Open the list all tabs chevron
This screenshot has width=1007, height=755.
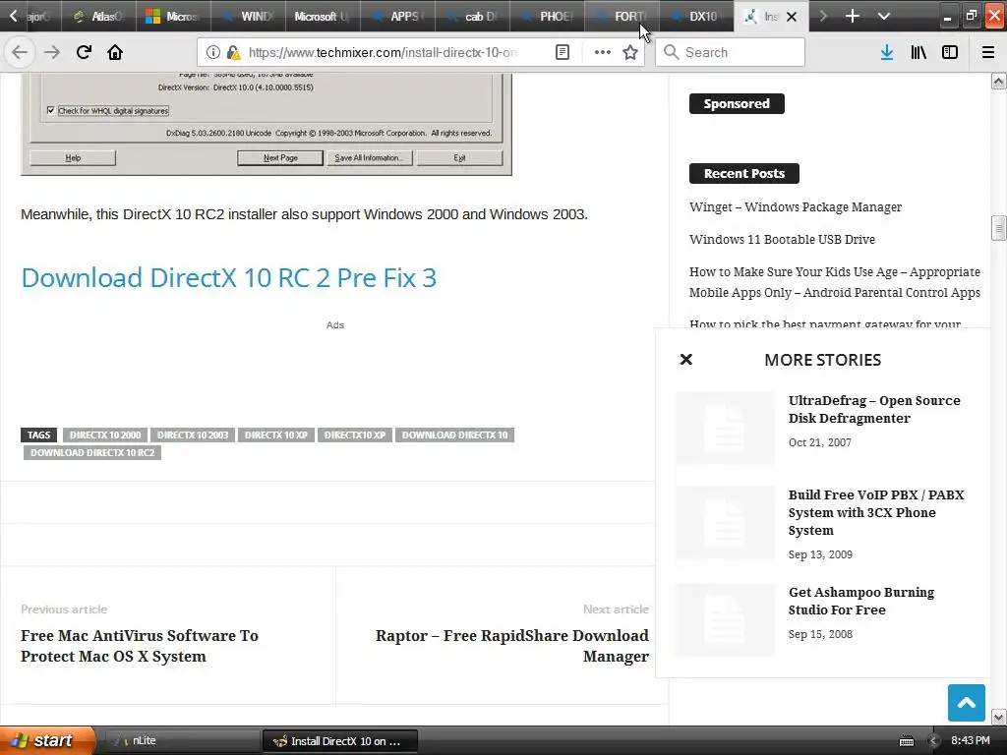(x=884, y=16)
